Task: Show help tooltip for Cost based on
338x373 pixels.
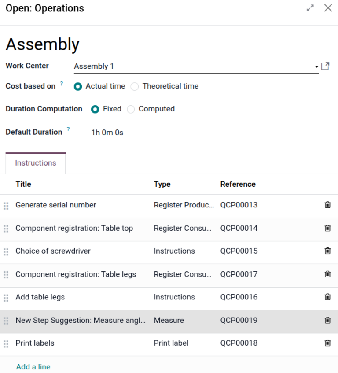Action: 62,84
